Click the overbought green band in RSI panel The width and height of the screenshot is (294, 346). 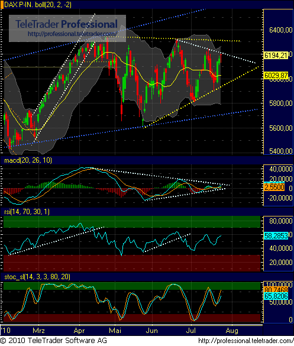(132, 222)
